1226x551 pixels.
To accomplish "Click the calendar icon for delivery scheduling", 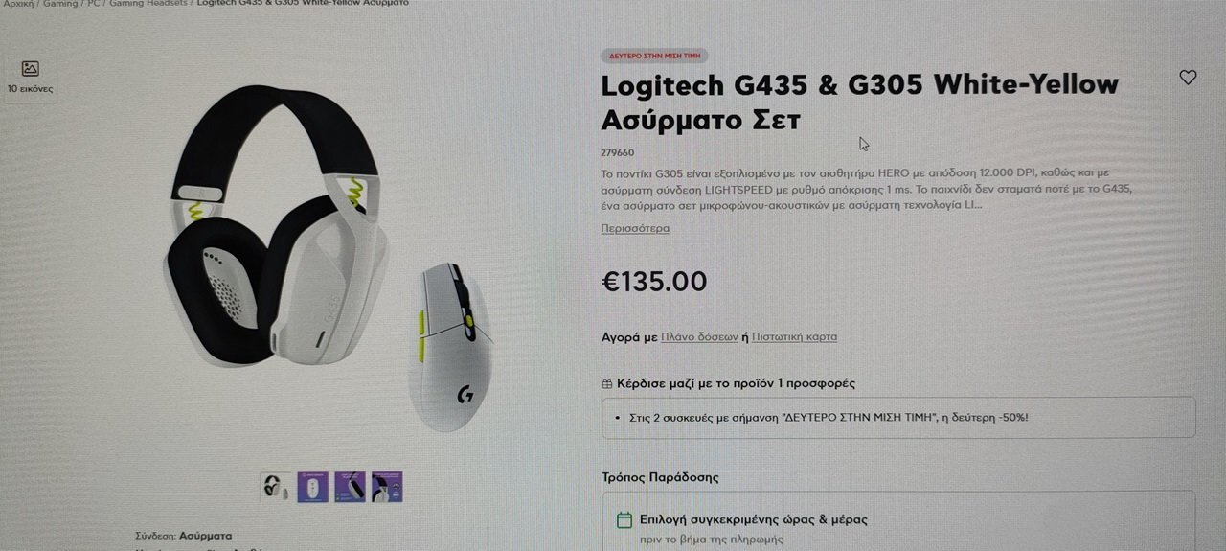I will [624, 520].
